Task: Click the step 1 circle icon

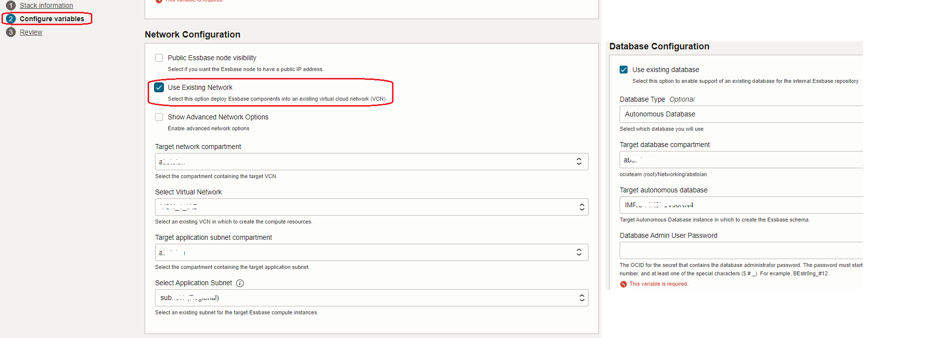Action: [11, 5]
